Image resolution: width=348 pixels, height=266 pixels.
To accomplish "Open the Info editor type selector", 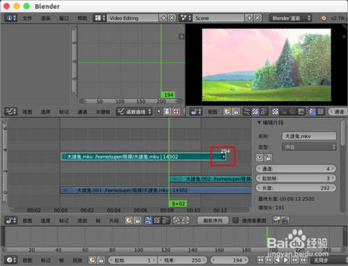I will coord(11,18).
